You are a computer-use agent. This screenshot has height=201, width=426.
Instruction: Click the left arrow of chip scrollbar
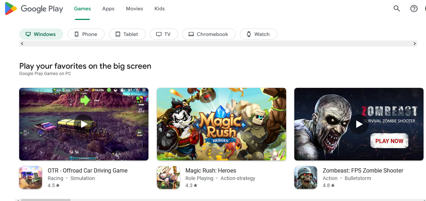[22, 43]
